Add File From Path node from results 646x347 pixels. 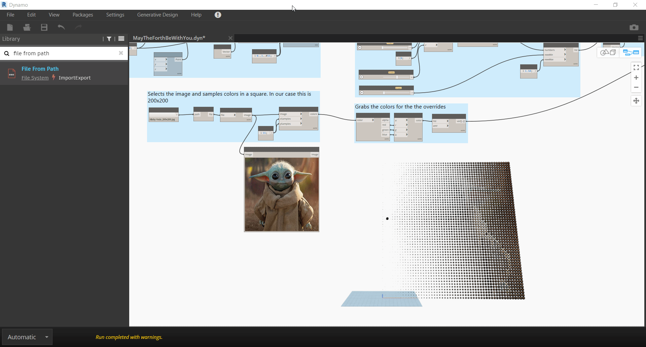pos(64,73)
